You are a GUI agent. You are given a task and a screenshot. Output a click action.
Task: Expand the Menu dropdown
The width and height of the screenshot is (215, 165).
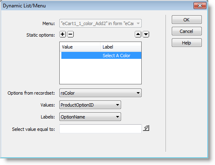click(100, 23)
